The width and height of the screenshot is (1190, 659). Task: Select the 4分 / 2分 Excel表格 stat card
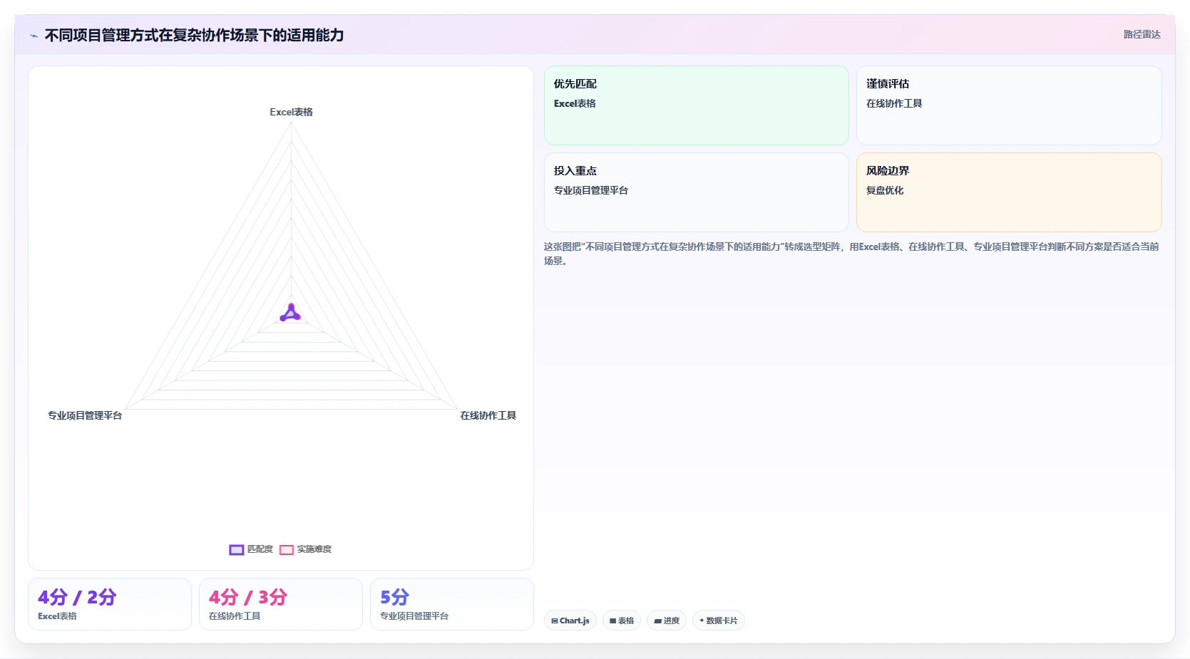pyautogui.click(x=110, y=604)
